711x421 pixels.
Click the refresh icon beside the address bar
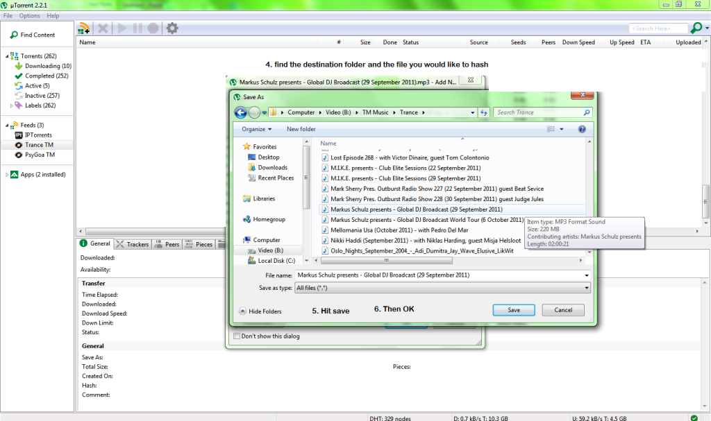pos(484,112)
